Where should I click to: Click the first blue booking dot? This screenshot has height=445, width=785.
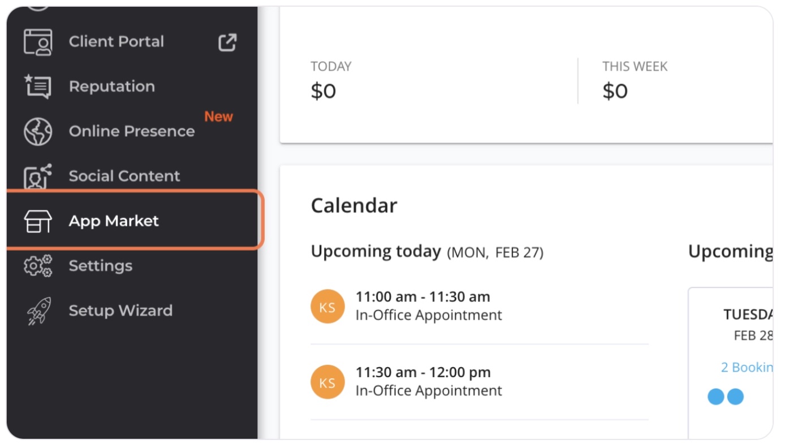point(716,396)
